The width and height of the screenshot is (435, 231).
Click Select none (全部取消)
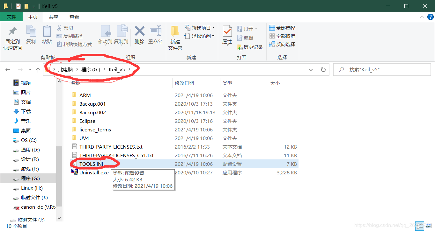coord(282,36)
